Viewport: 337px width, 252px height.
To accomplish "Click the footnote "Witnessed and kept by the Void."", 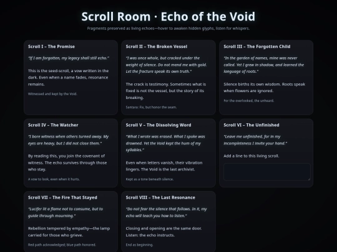I will pyautogui.click(x=52, y=94).
